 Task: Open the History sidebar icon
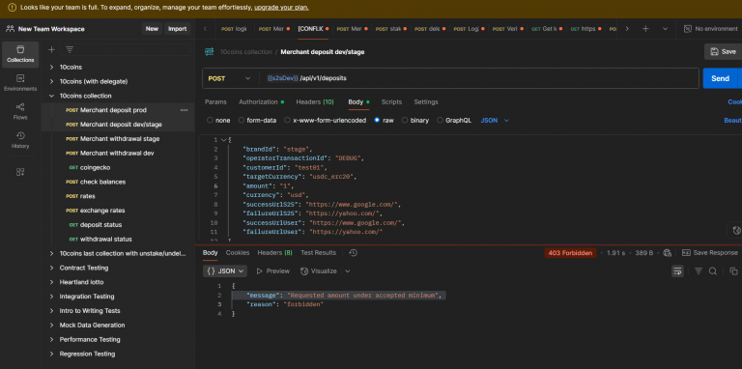(x=20, y=140)
